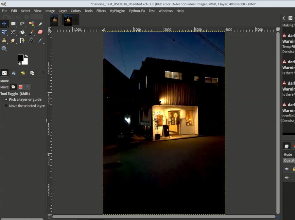Open the Filters menu

click(101, 11)
